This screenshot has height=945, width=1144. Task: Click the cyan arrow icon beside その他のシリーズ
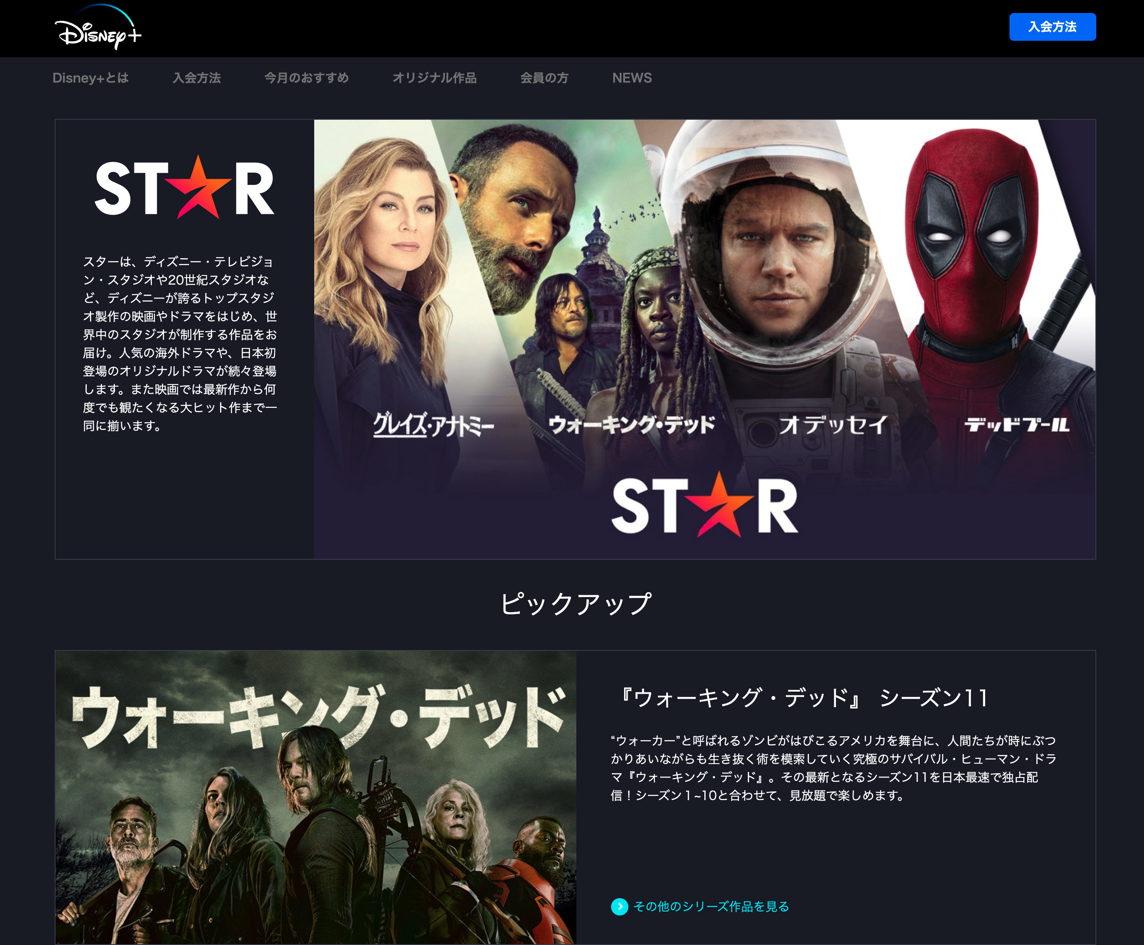(619, 906)
